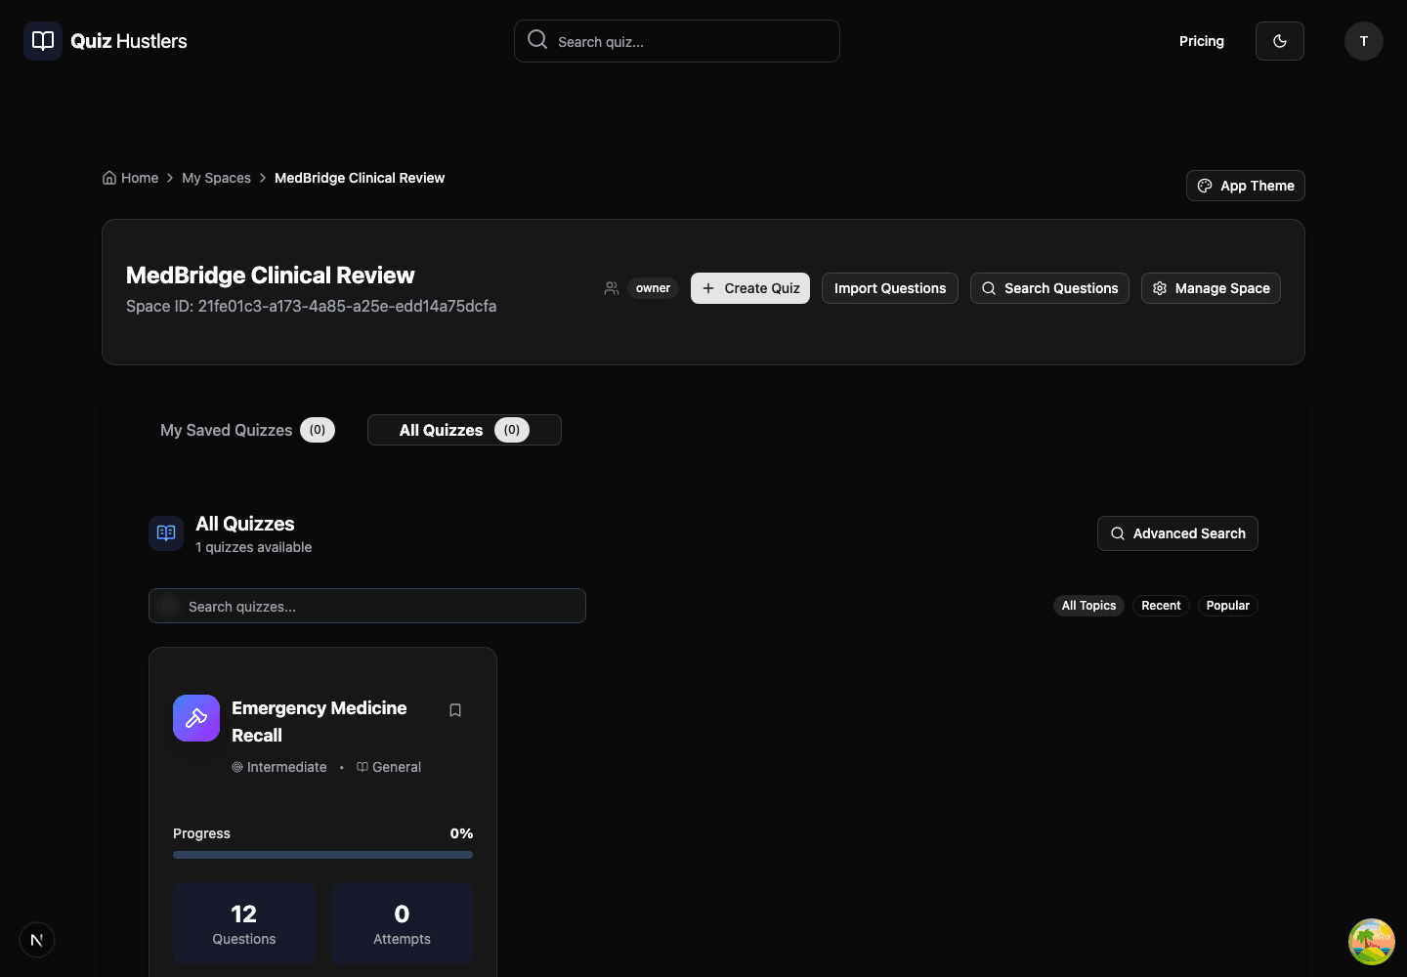Click the '1 quizzes available' text
The height and width of the screenshot is (977, 1407).
point(254,547)
